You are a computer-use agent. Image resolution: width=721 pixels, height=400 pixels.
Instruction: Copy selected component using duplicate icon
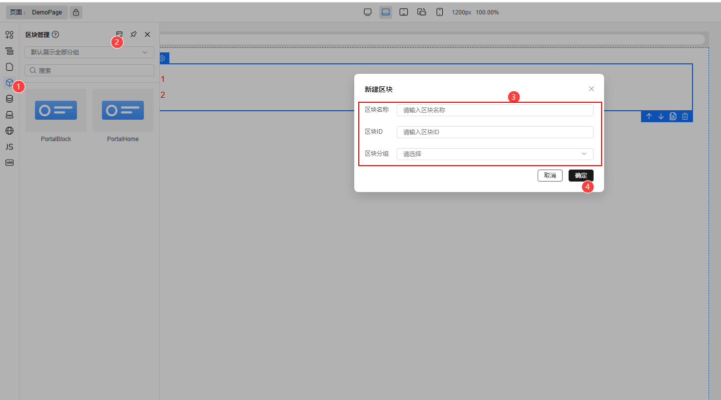click(x=673, y=116)
